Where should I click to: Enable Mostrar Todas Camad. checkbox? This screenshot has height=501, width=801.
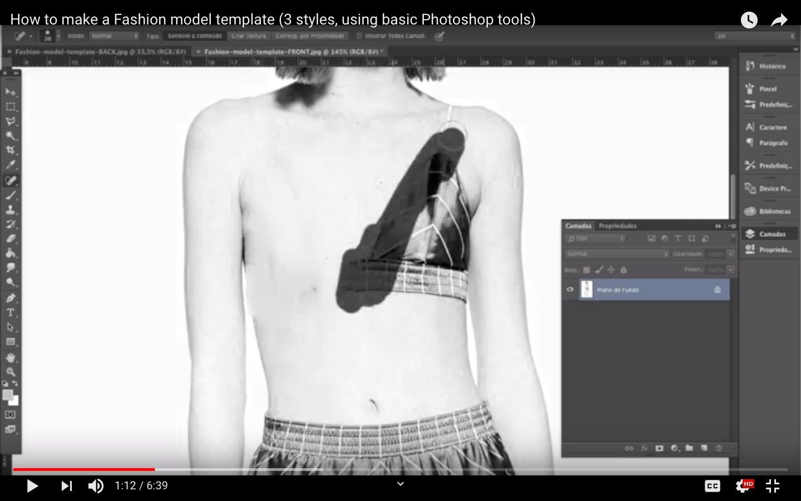point(359,36)
